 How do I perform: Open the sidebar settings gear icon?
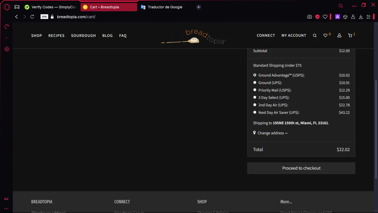[x=7, y=49]
